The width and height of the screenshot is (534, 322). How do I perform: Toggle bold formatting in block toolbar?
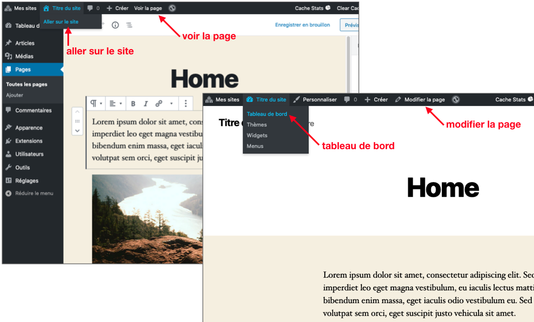coord(133,103)
